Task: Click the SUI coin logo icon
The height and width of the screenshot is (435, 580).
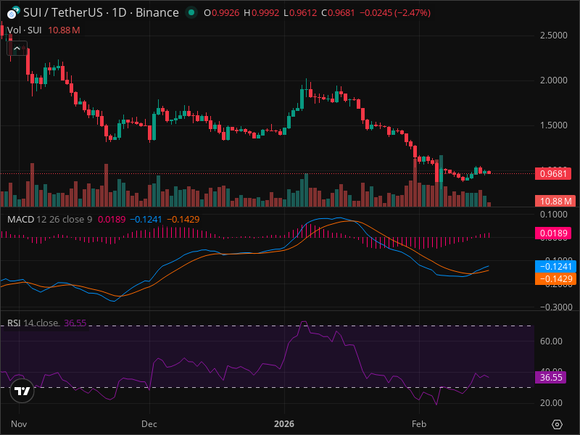Action: (x=13, y=12)
